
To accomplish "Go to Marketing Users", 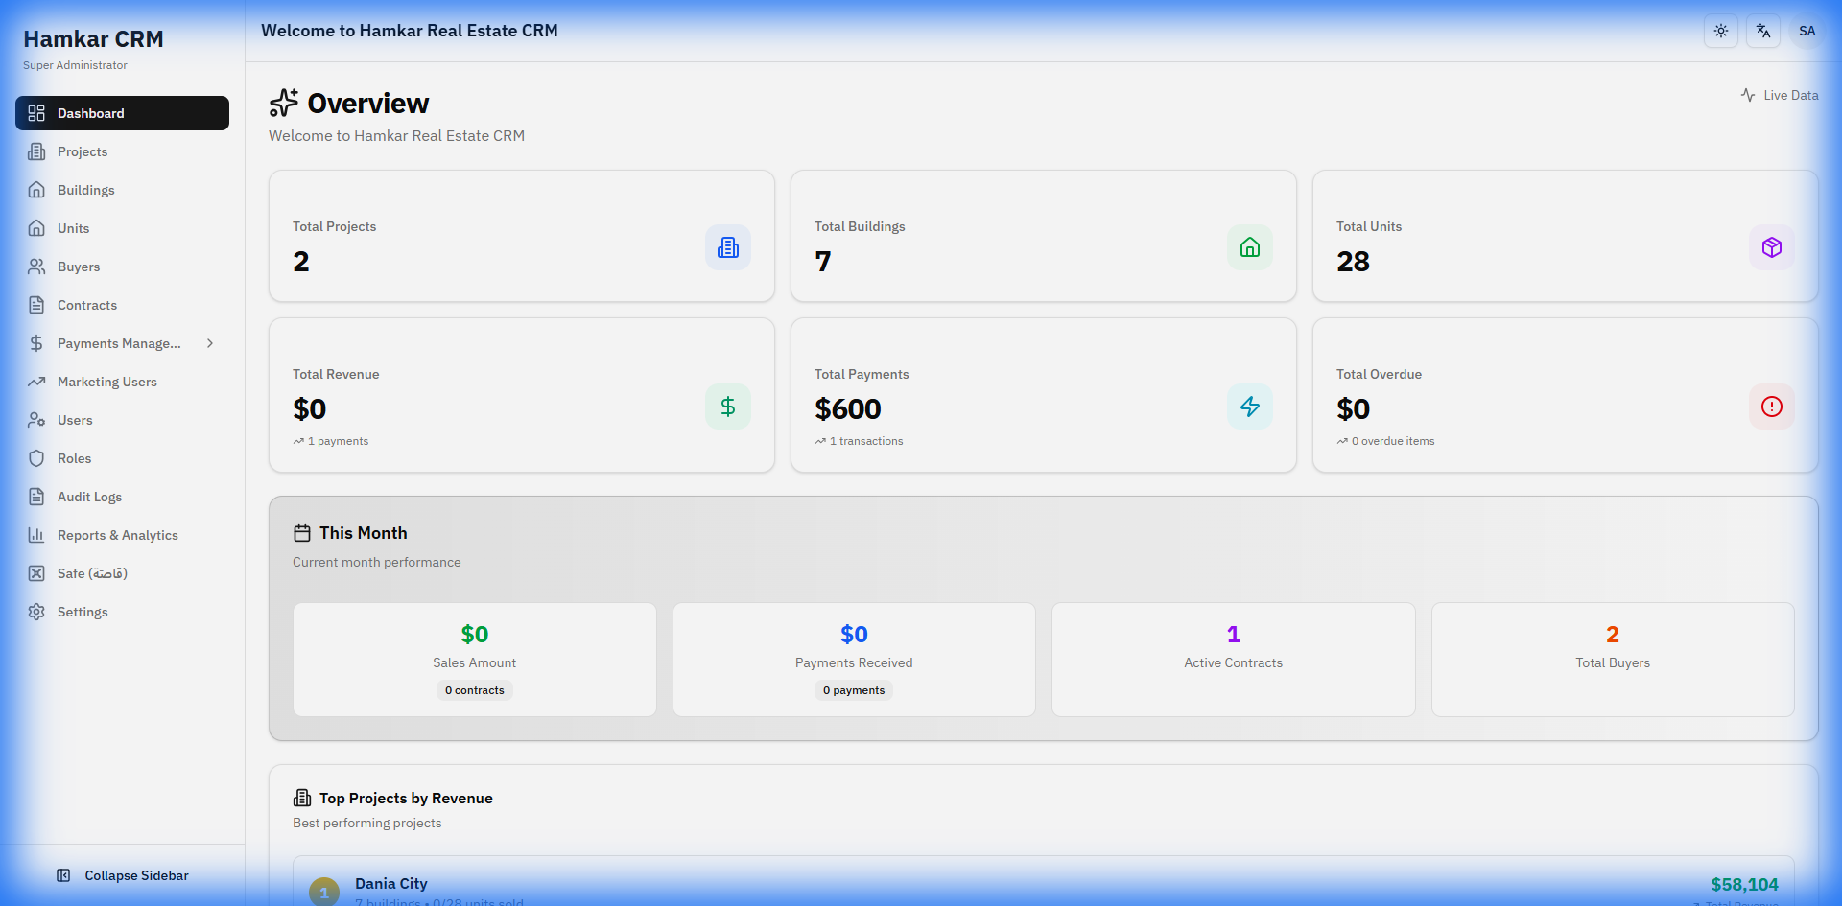I will (122, 382).
